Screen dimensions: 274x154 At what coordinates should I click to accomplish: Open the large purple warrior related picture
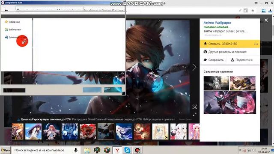coord(229,103)
